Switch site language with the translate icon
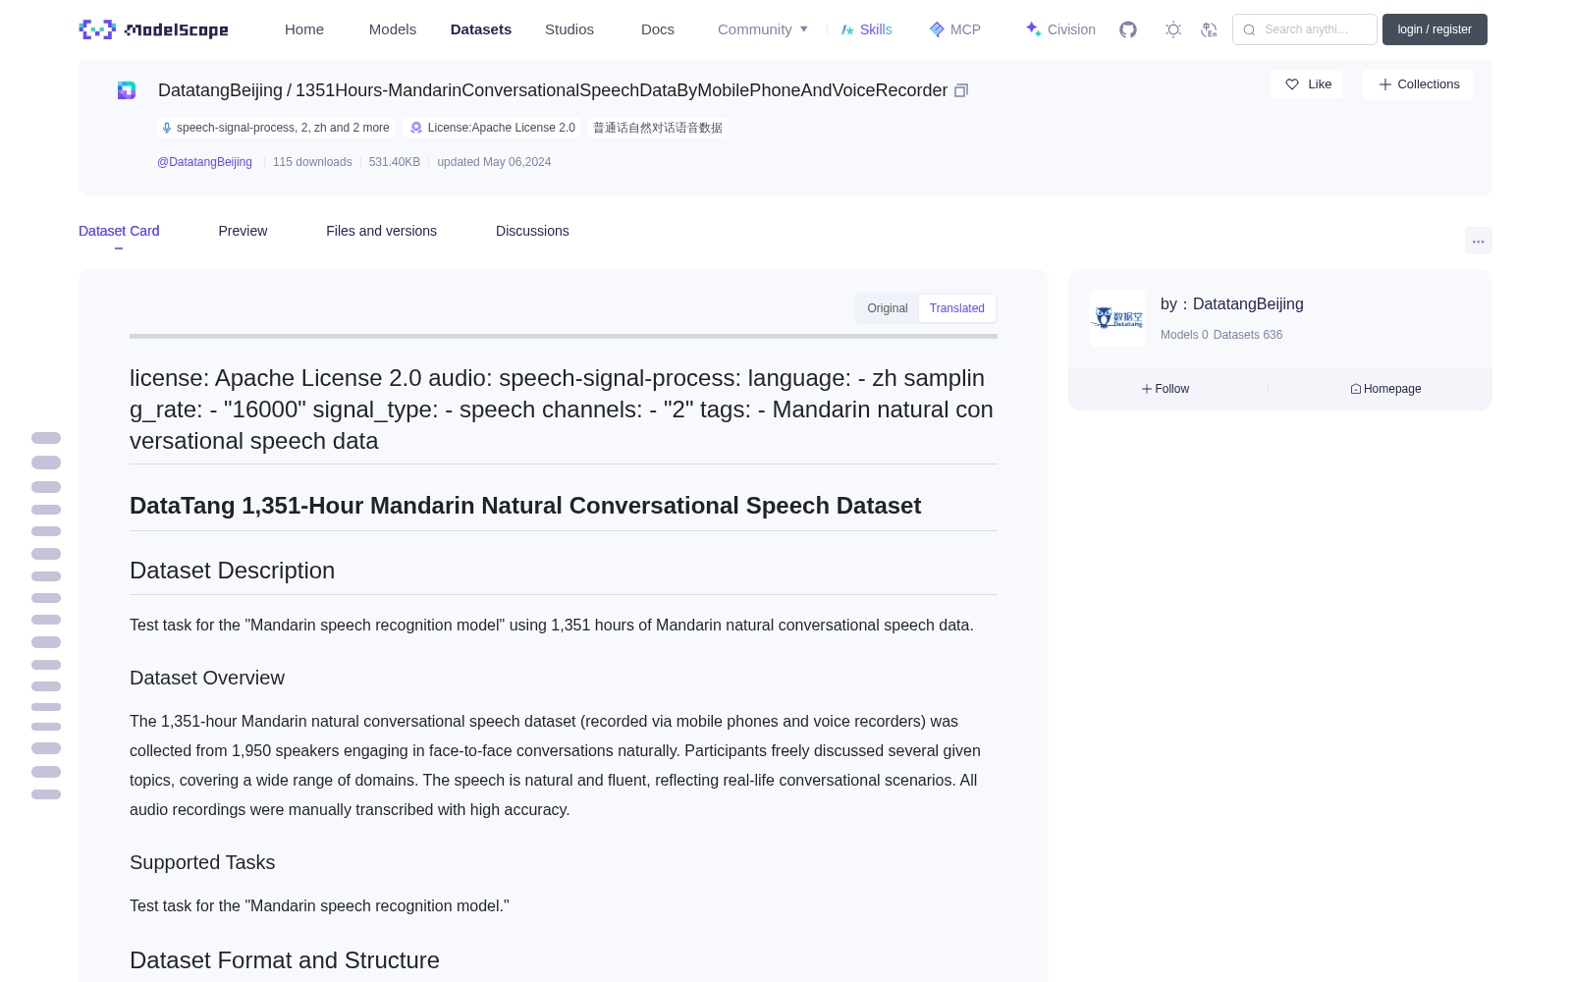The image size is (1571, 982). (x=1209, y=29)
